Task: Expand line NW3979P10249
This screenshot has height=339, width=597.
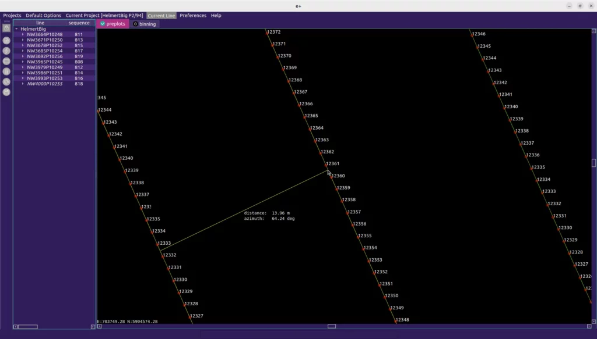Action: point(23,67)
